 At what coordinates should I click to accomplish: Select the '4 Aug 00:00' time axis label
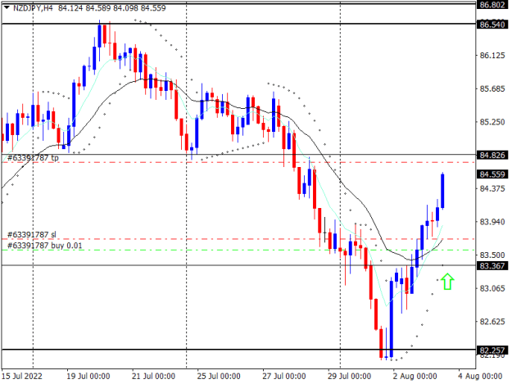coord(480,376)
